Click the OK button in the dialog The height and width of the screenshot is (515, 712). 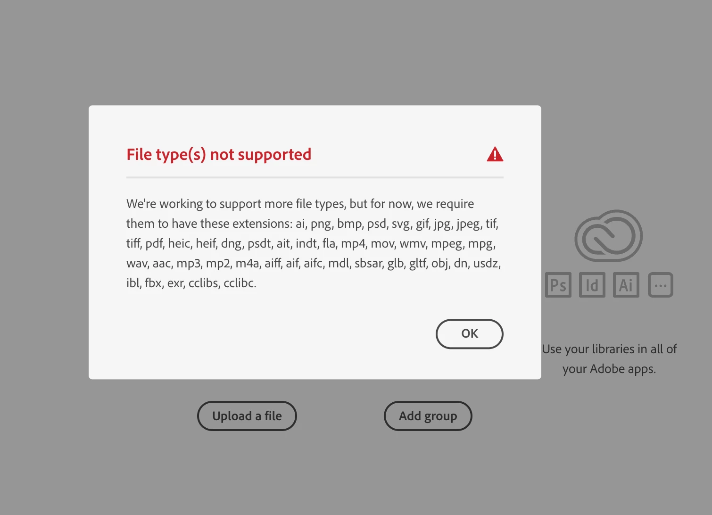tap(469, 334)
